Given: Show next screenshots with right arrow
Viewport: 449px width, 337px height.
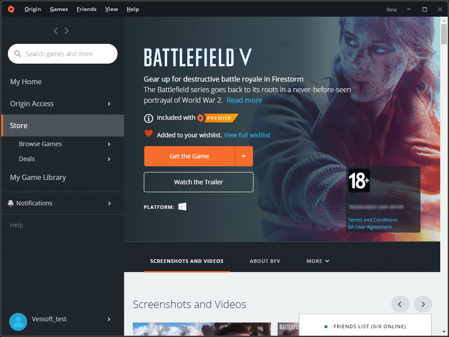Looking at the screenshot, I should pyautogui.click(x=423, y=305).
